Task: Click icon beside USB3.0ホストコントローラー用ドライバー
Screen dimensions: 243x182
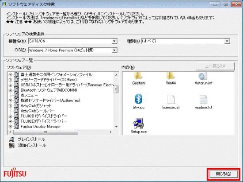Action: 16,85
